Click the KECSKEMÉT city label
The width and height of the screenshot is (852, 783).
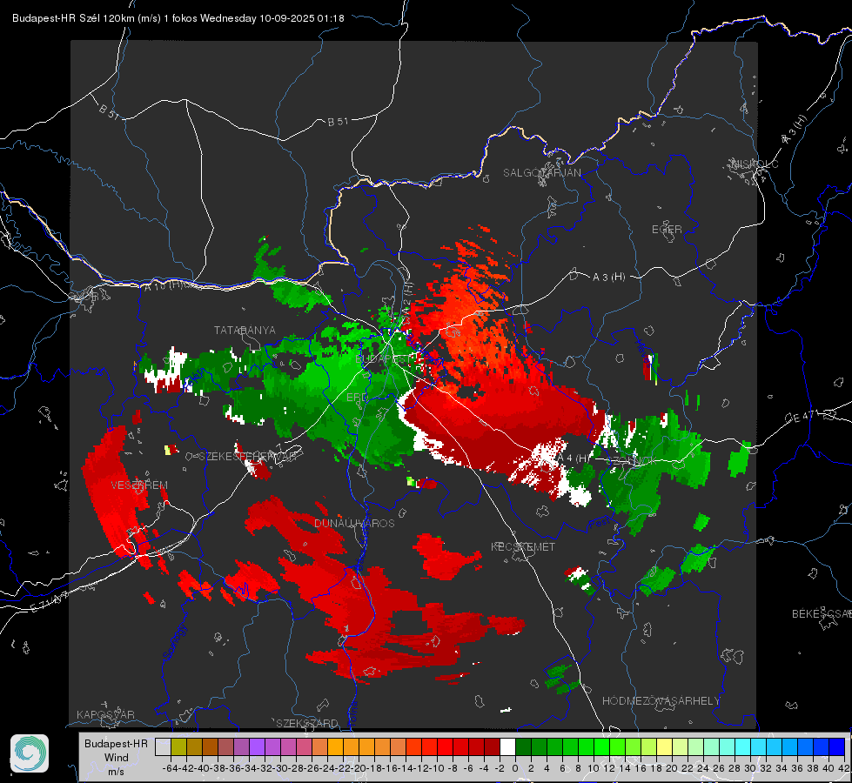(523, 546)
